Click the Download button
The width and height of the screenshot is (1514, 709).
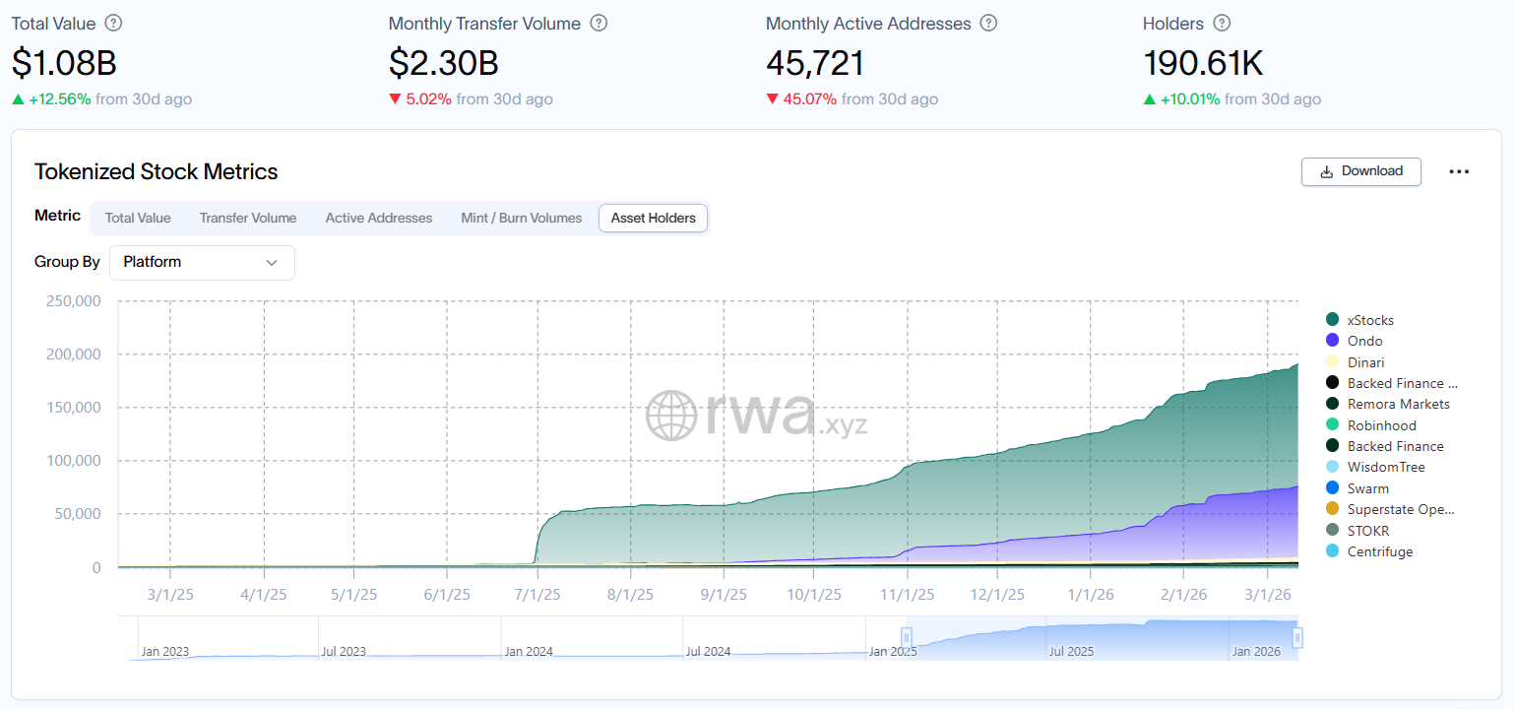click(x=1361, y=171)
